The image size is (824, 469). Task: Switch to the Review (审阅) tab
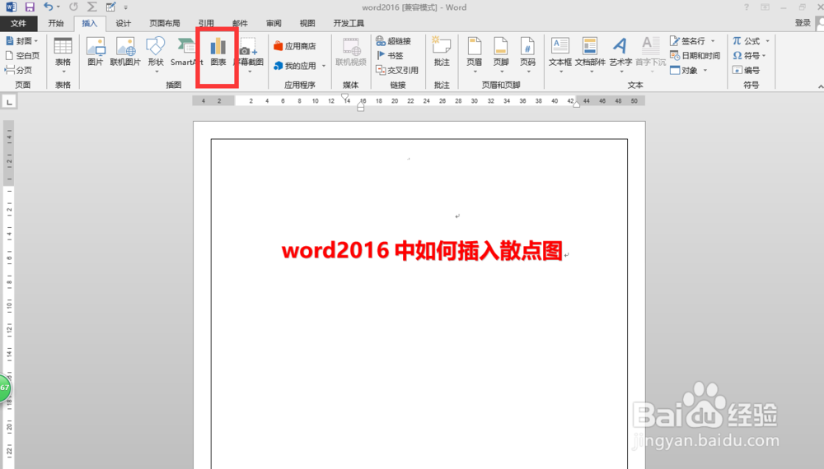pos(274,23)
